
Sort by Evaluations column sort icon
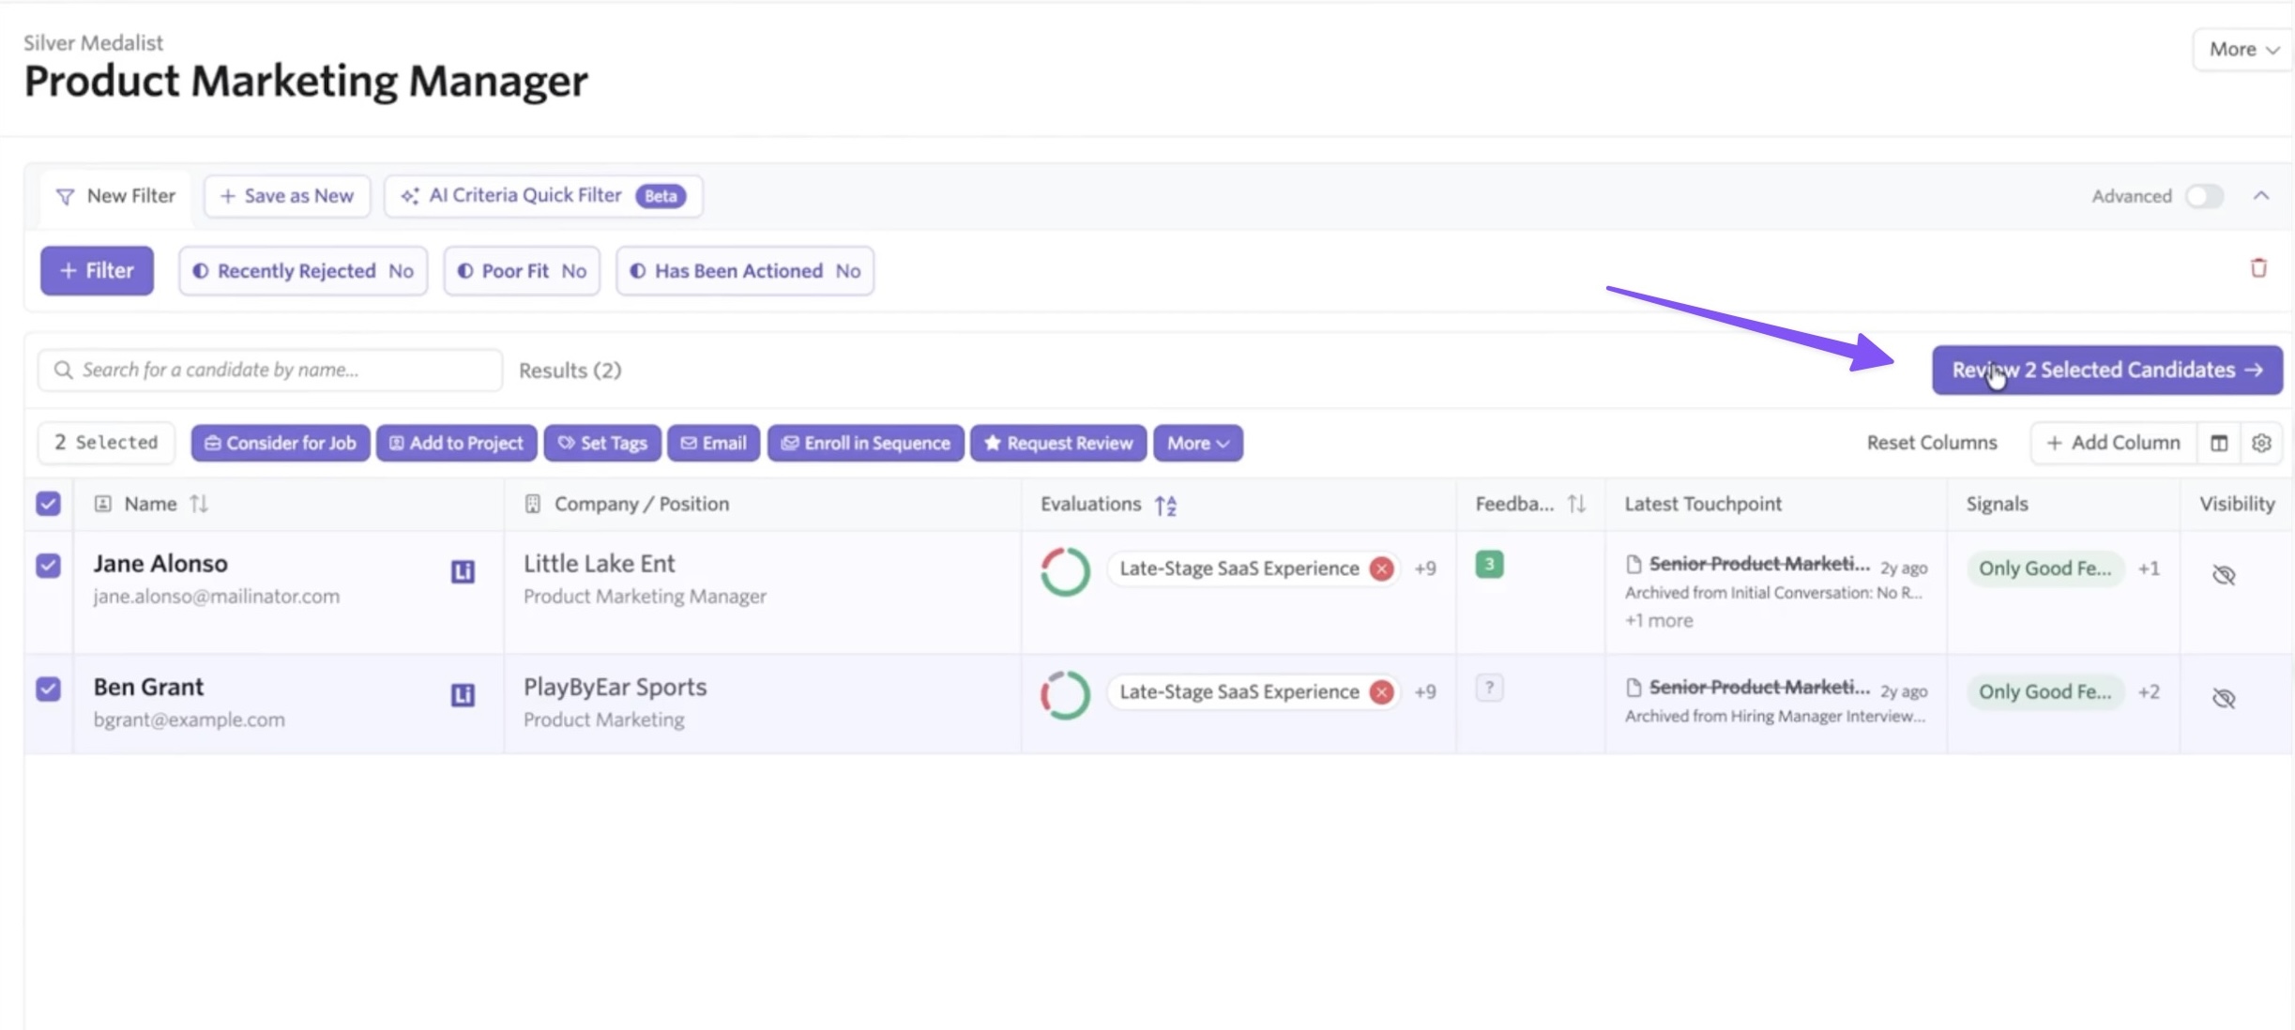click(x=1165, y=505)
